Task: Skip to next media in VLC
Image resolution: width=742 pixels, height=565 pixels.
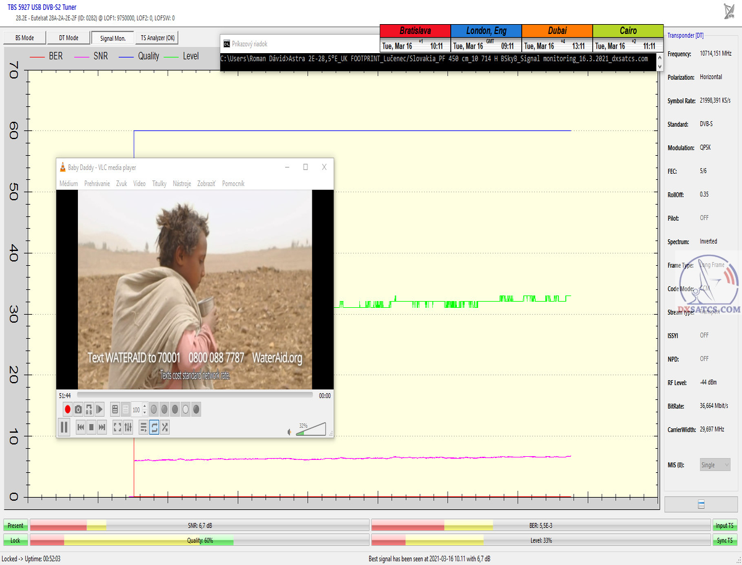Action: click(102, 427)
